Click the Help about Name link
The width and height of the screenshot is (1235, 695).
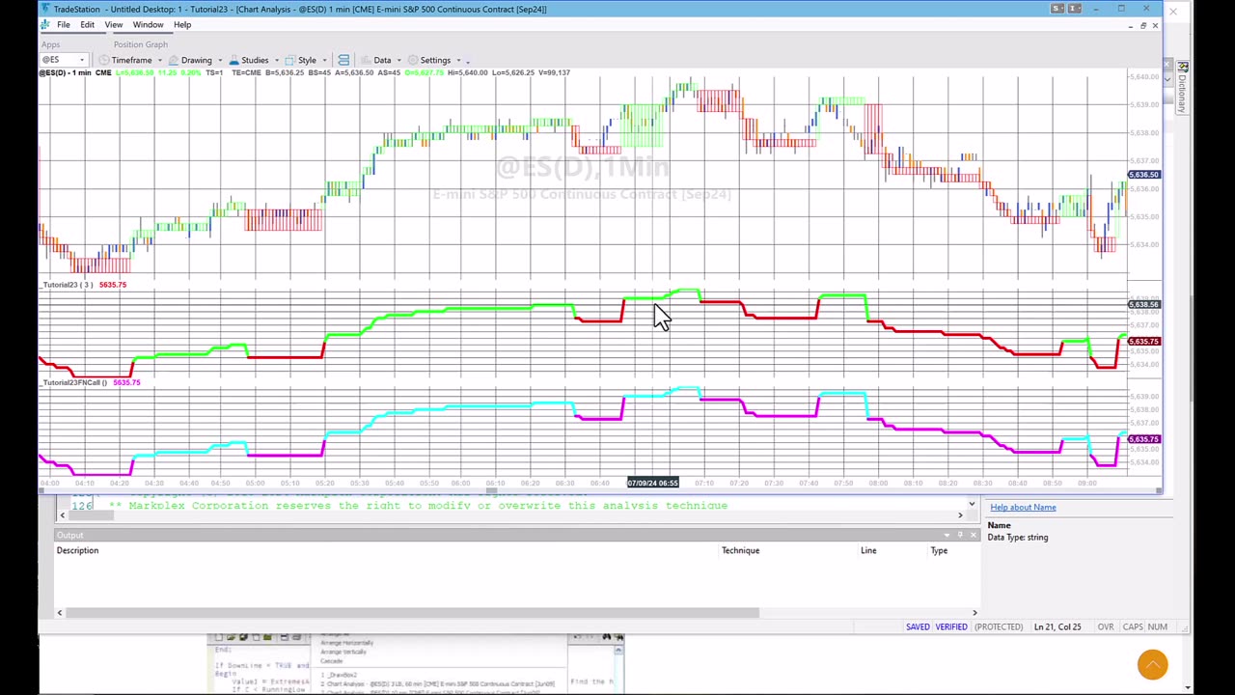tap(1022, 508)
